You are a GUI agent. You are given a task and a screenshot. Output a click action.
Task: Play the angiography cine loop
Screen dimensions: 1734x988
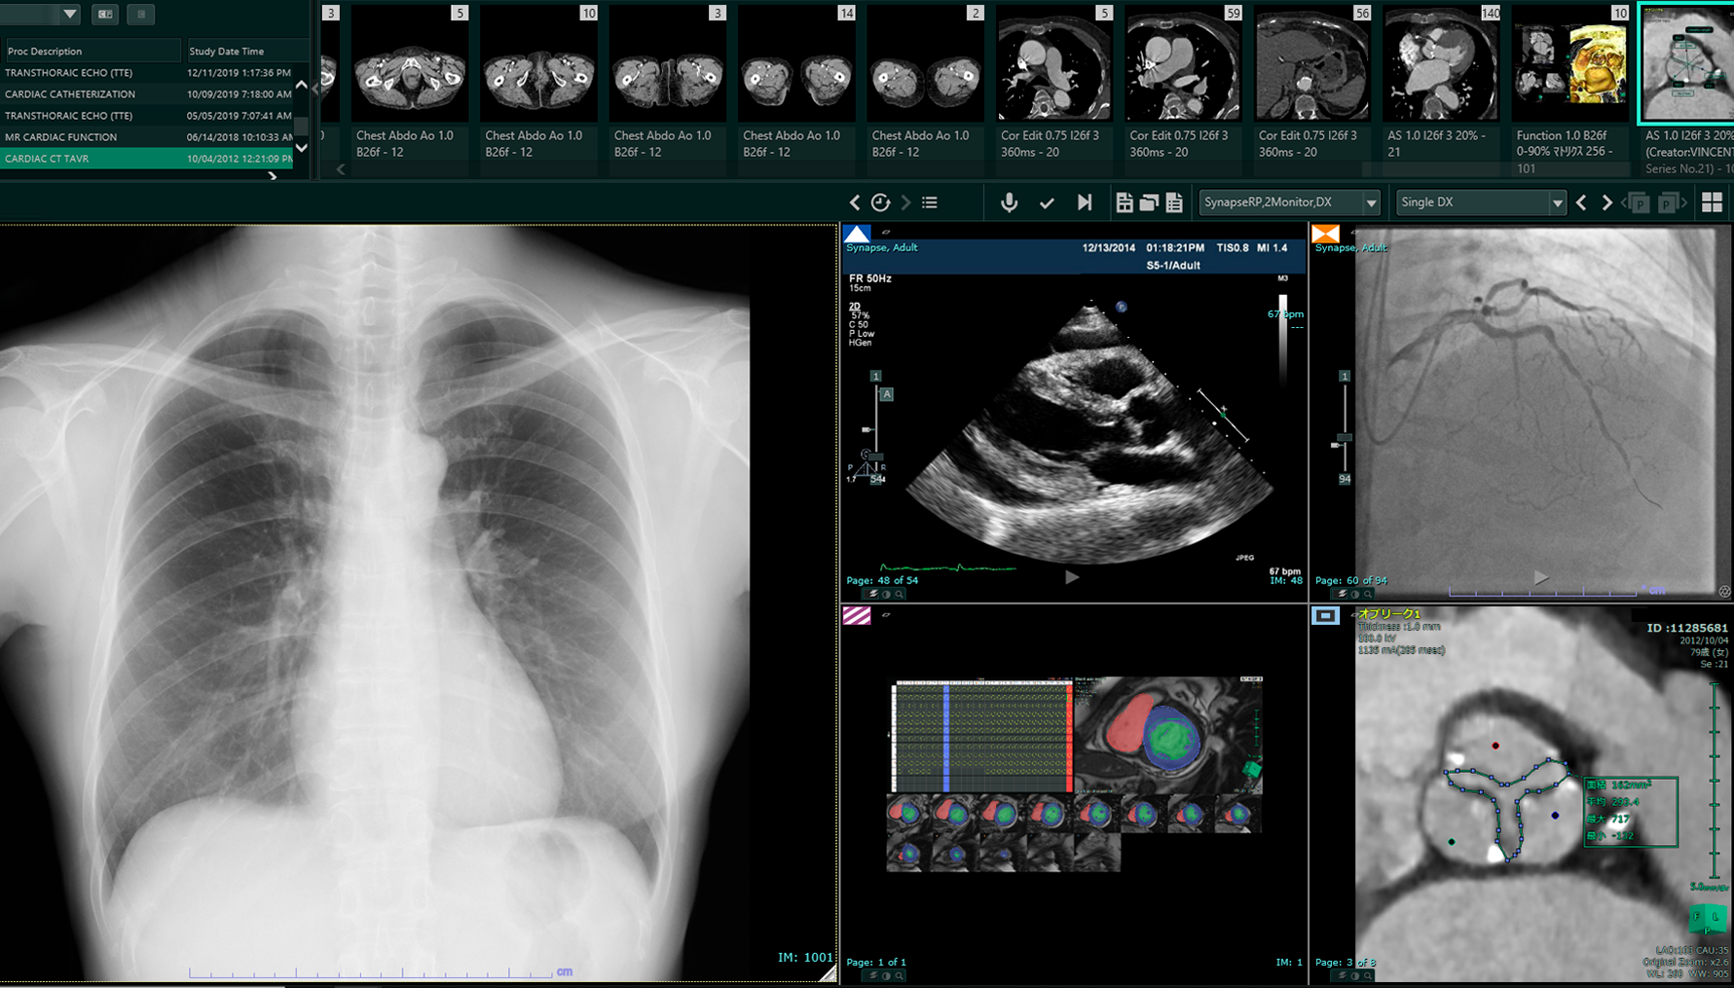[1541, 577]
